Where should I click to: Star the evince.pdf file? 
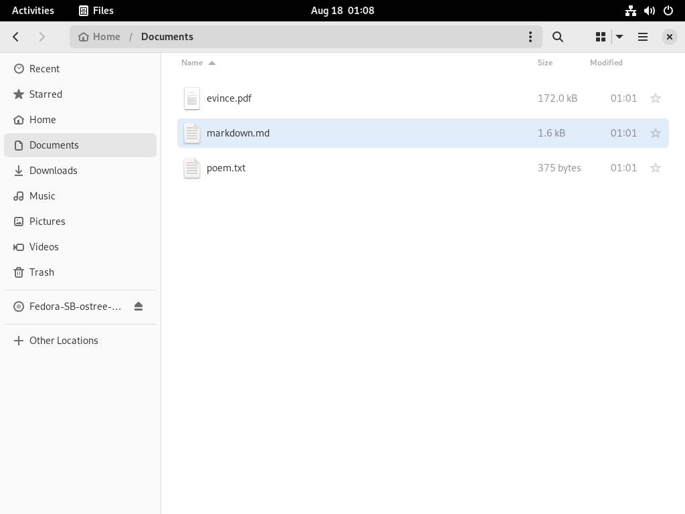(x=656, y=98)
